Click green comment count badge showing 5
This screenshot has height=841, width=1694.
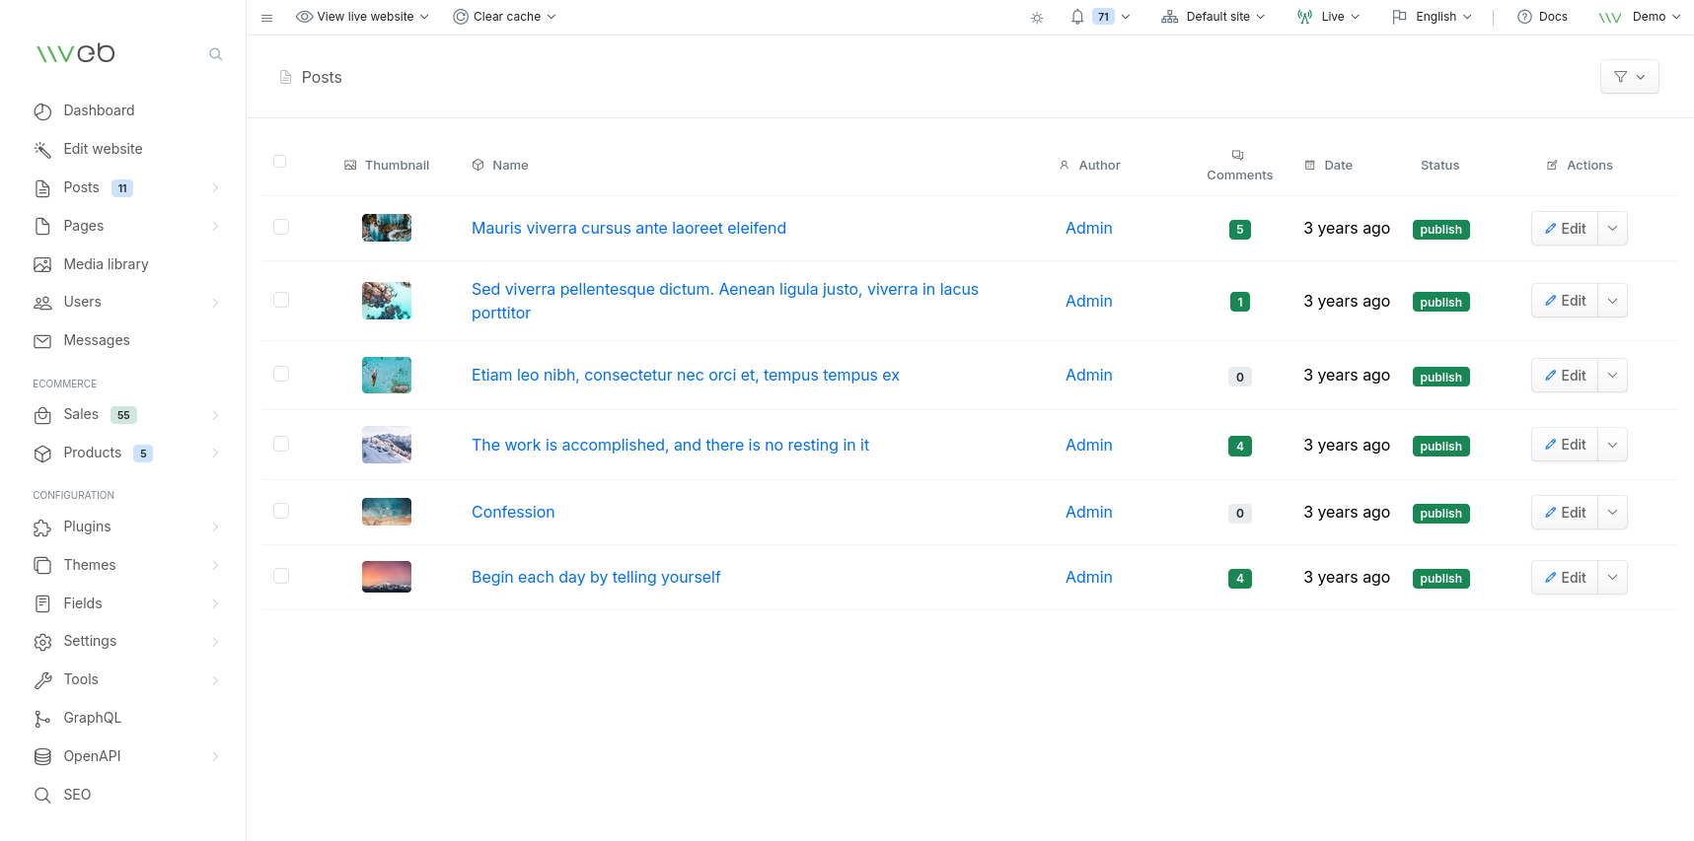click(1239, 230)
